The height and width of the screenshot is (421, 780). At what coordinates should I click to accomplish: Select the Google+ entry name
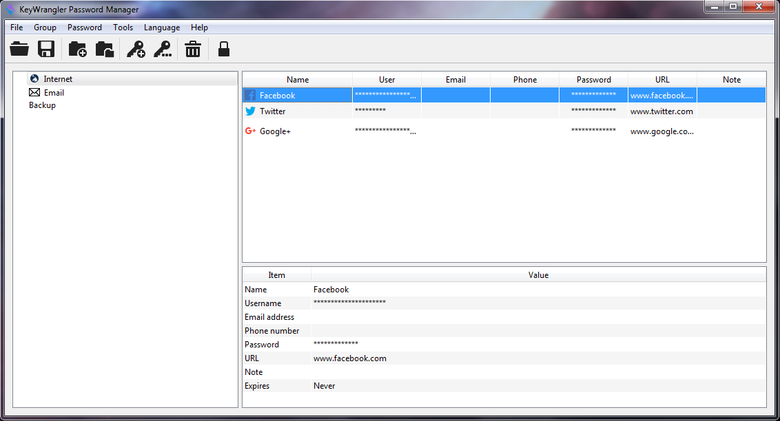click(275, 131)
